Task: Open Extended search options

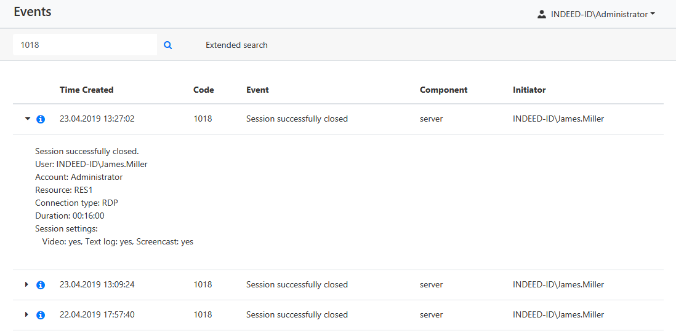Action: pyautogui.click(x=236, y=45)
